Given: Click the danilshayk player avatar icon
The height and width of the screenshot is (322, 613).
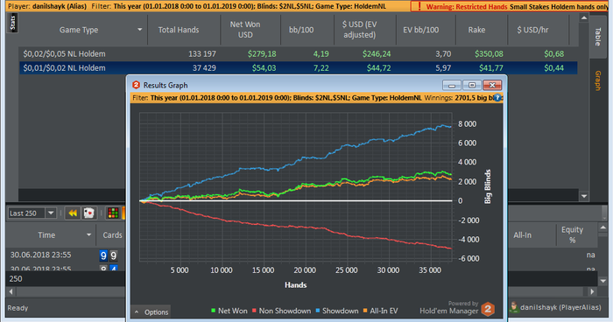Looking at the screenshot, I should [514, 307].
